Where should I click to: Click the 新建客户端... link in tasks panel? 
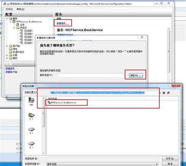pos(13,72)
